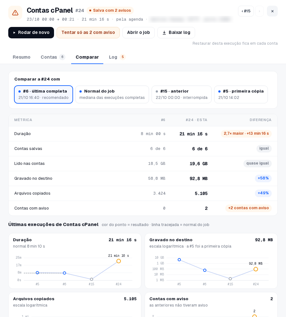Click the 'igual' badge in Contas salvas row
This screenshot has width=286, height=317.
click(x=264, y=149)
